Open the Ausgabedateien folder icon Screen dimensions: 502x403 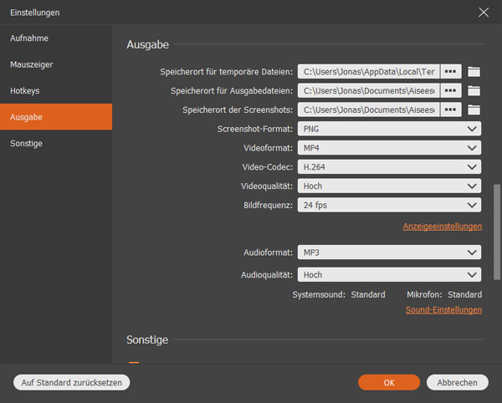pyautogui.click(x=474, y=91)
